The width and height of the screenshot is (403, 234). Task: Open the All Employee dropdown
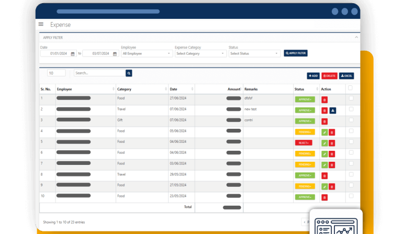147,53
